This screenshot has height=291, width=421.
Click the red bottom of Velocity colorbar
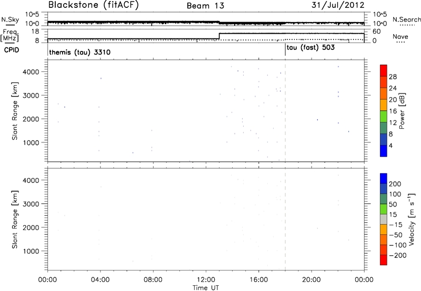pos(384,260)
